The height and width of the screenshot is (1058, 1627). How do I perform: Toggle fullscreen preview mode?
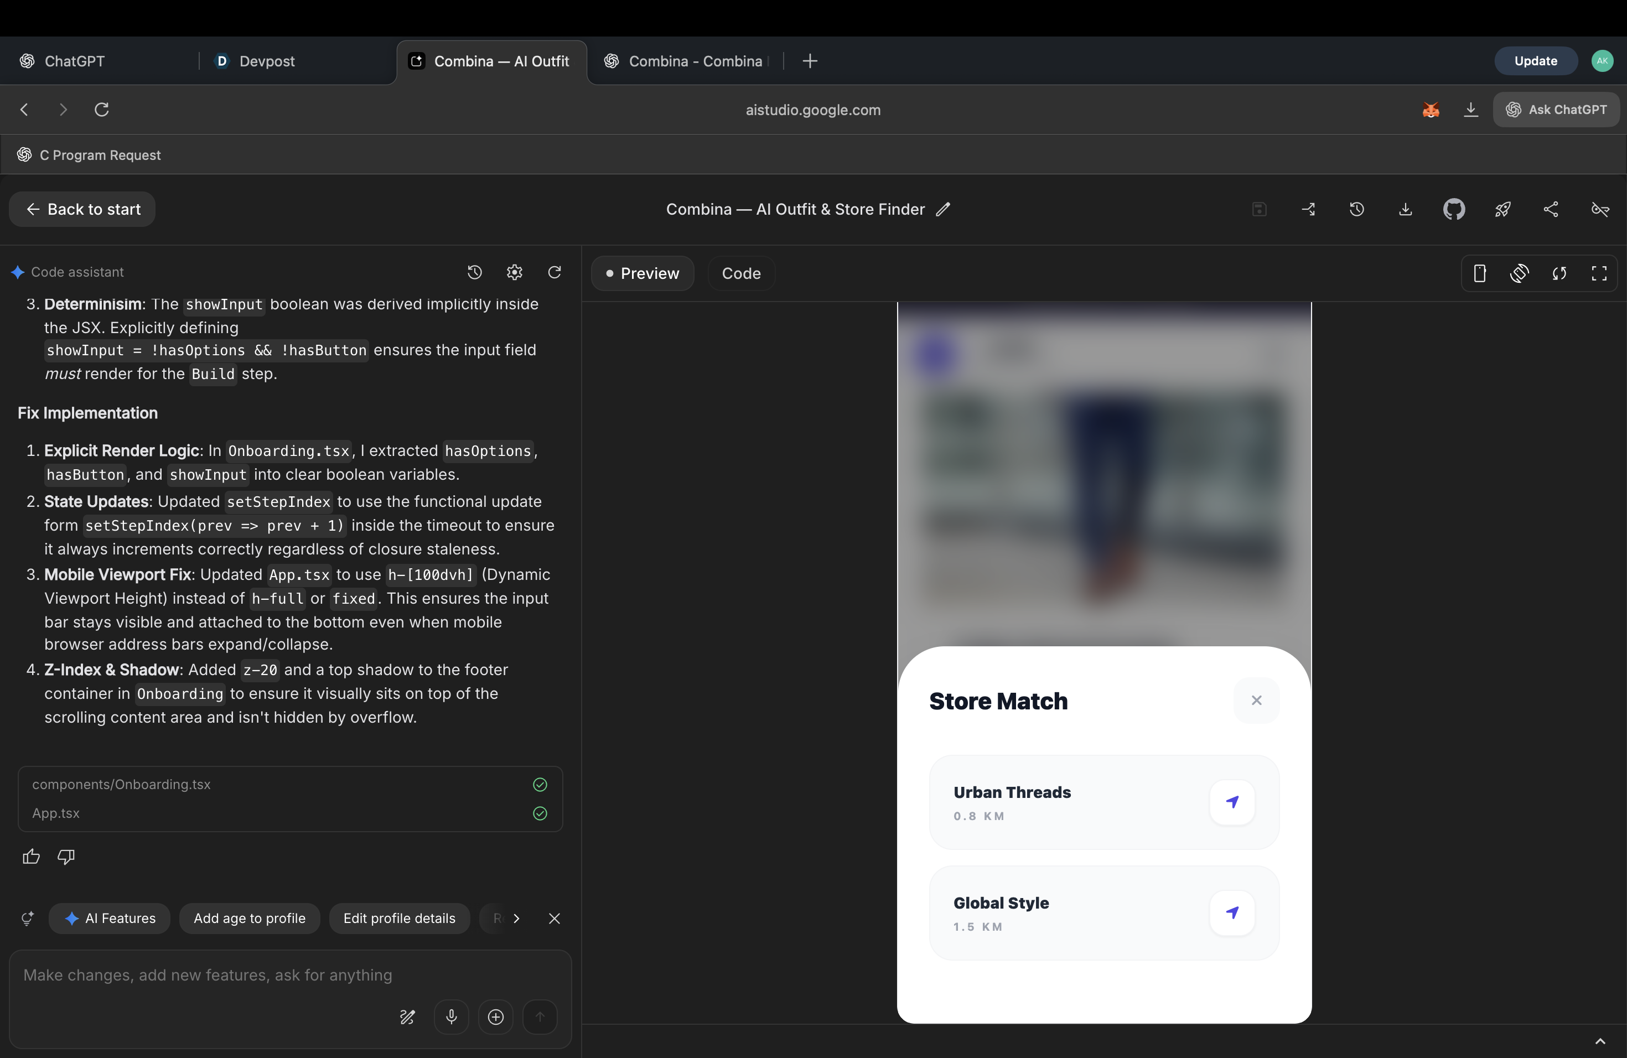[1599, 273]
